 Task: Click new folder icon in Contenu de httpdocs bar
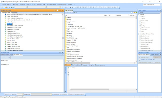(x=134, y=13)
